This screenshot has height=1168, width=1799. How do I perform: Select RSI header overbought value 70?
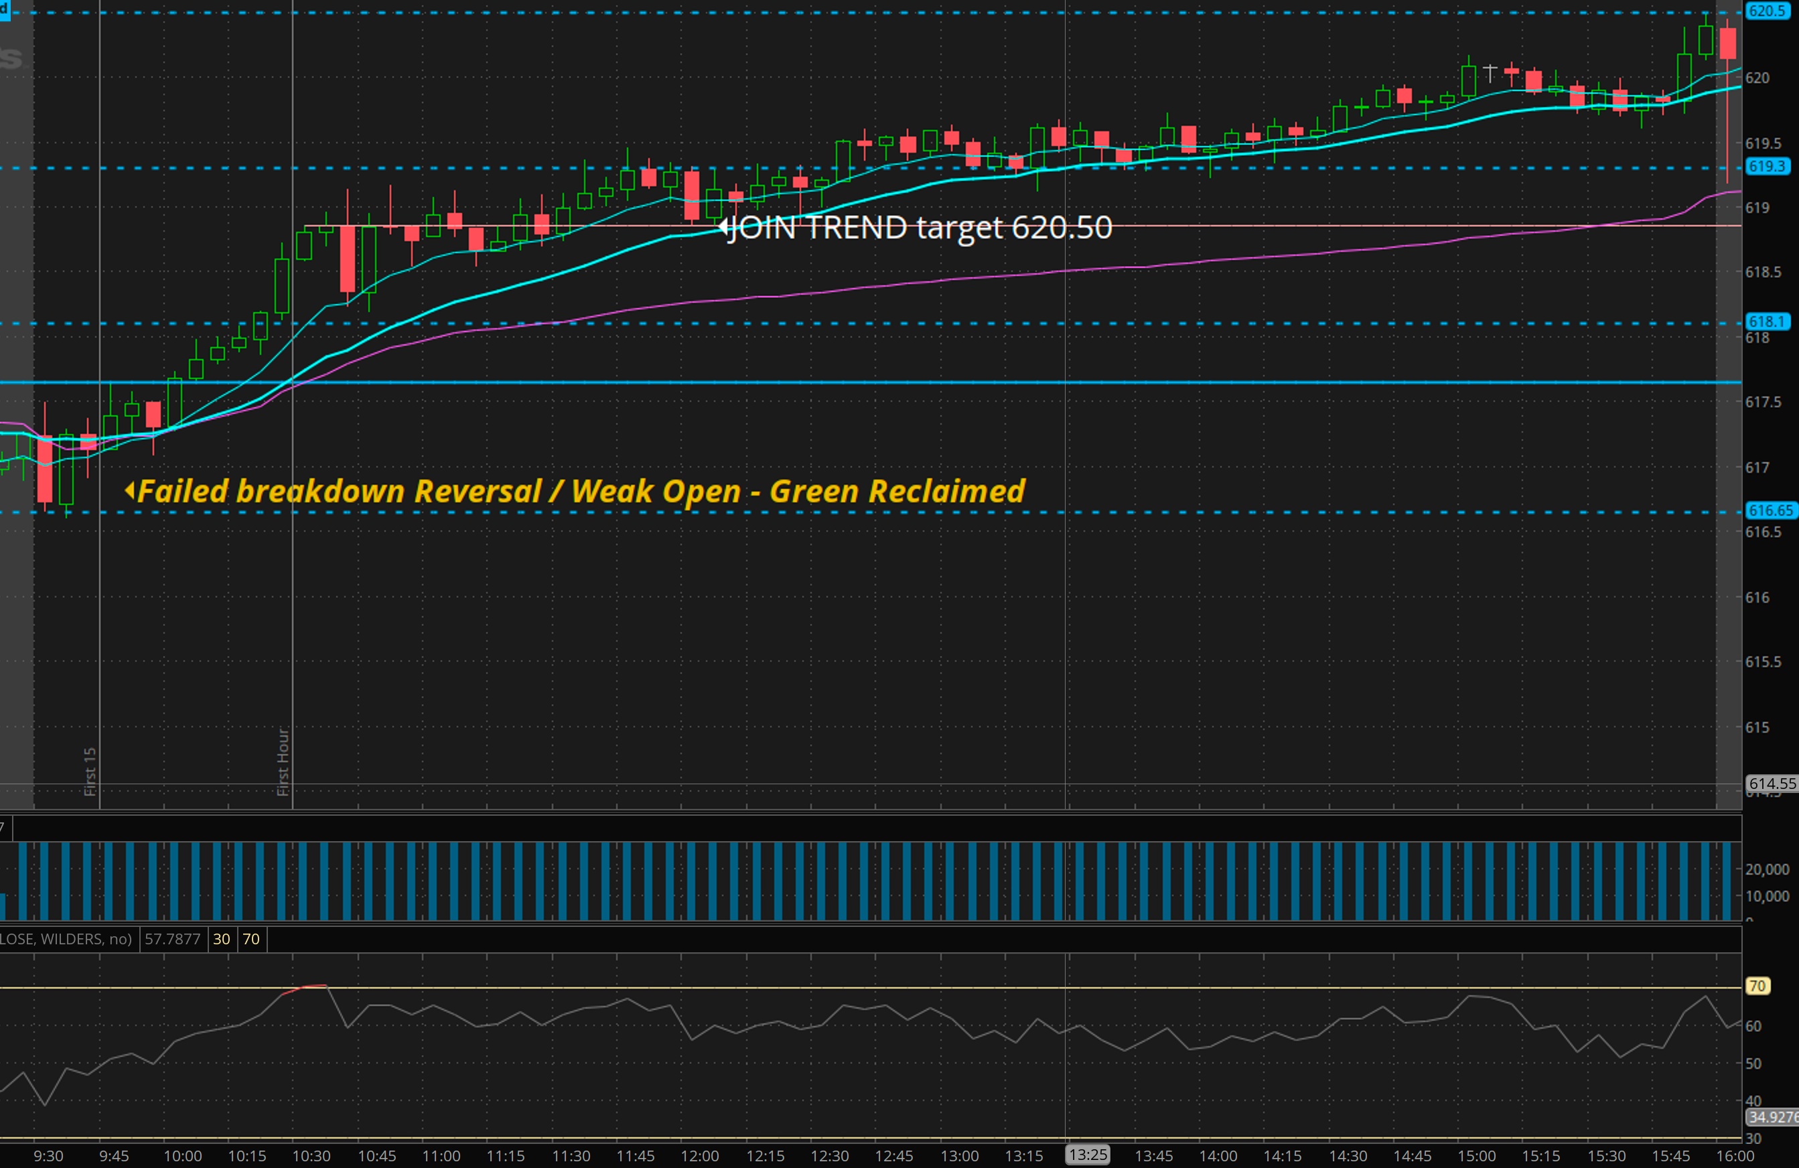click(251, 939)
